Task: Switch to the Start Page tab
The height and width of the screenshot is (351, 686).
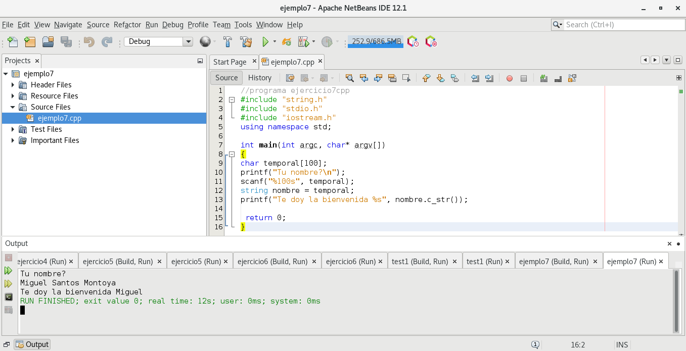Action: [x=230, y=62]
